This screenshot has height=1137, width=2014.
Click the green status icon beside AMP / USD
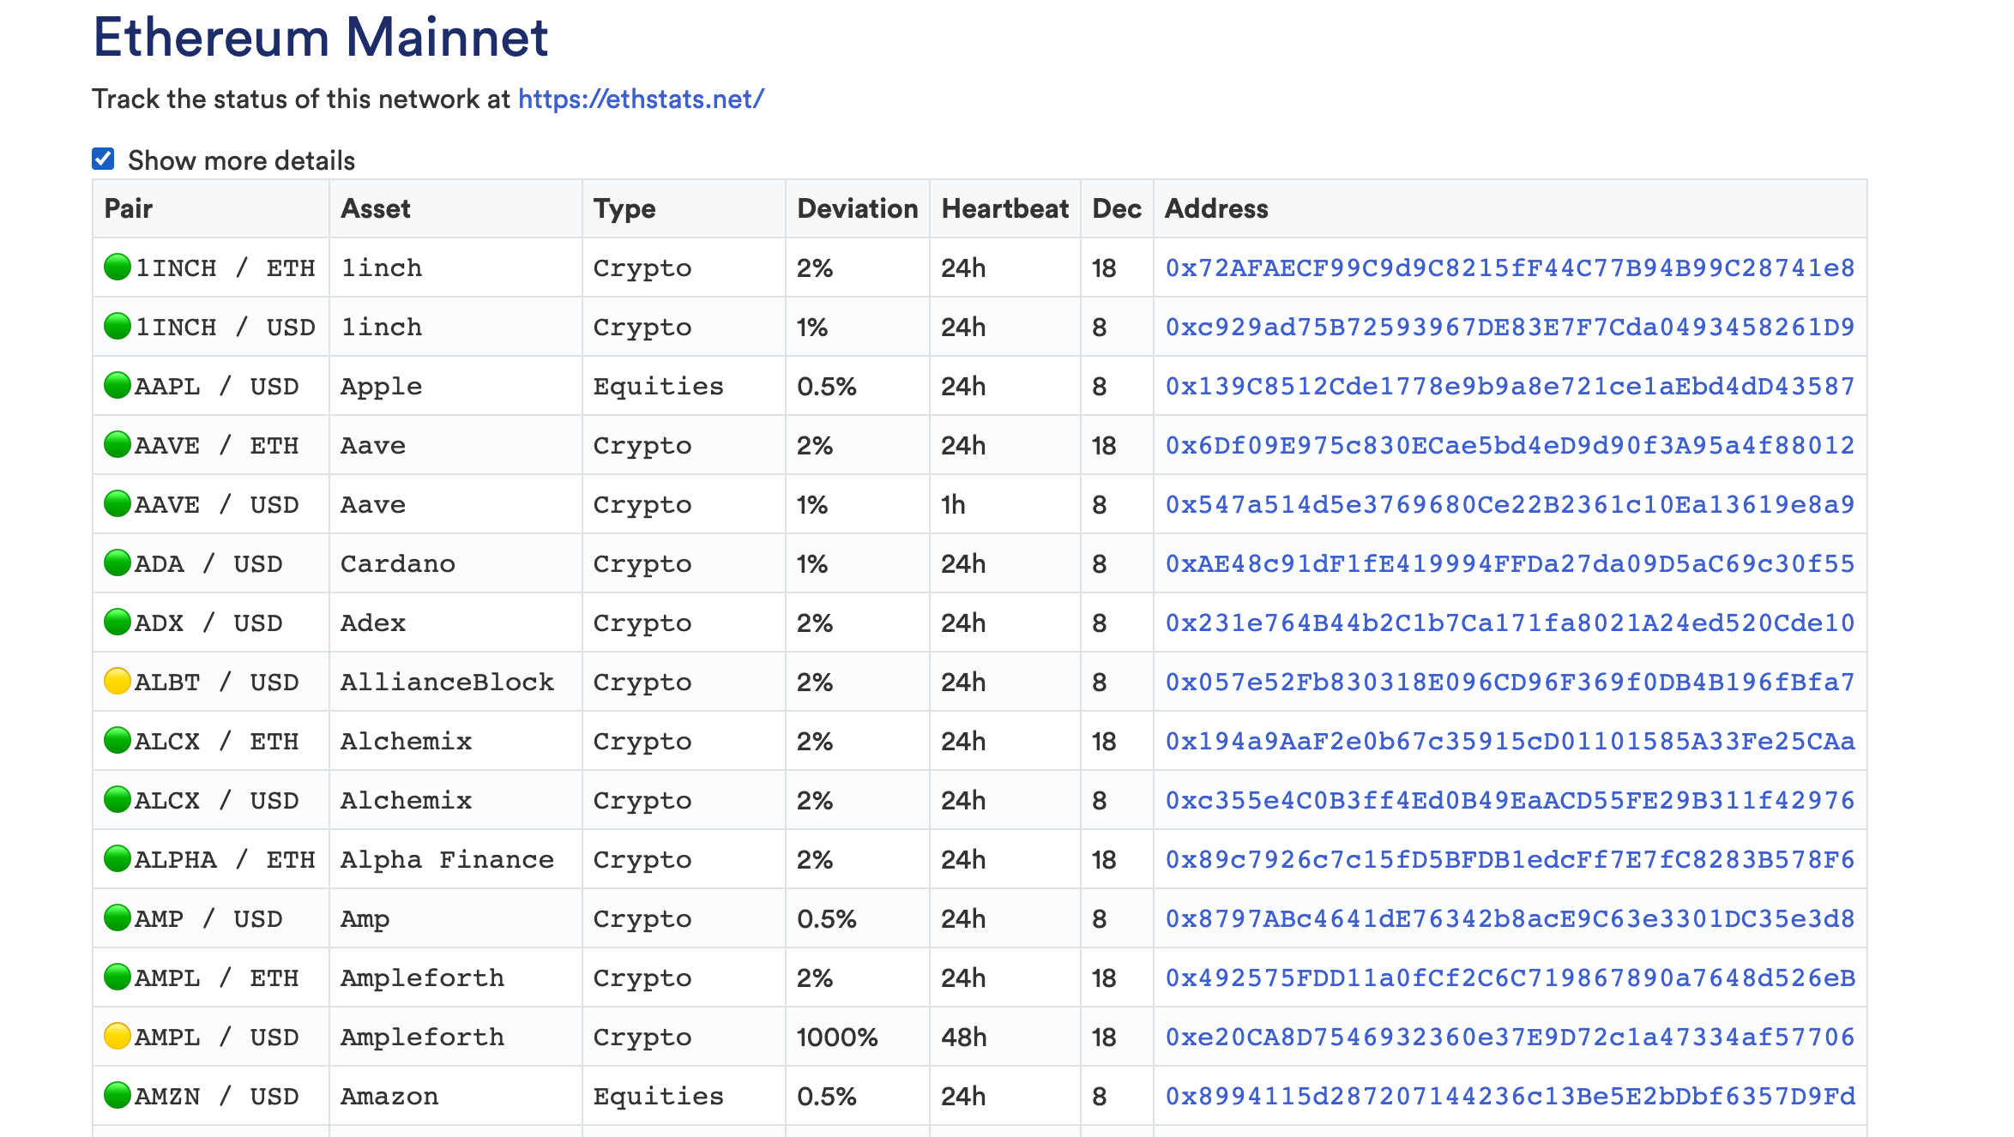(118, 918)
